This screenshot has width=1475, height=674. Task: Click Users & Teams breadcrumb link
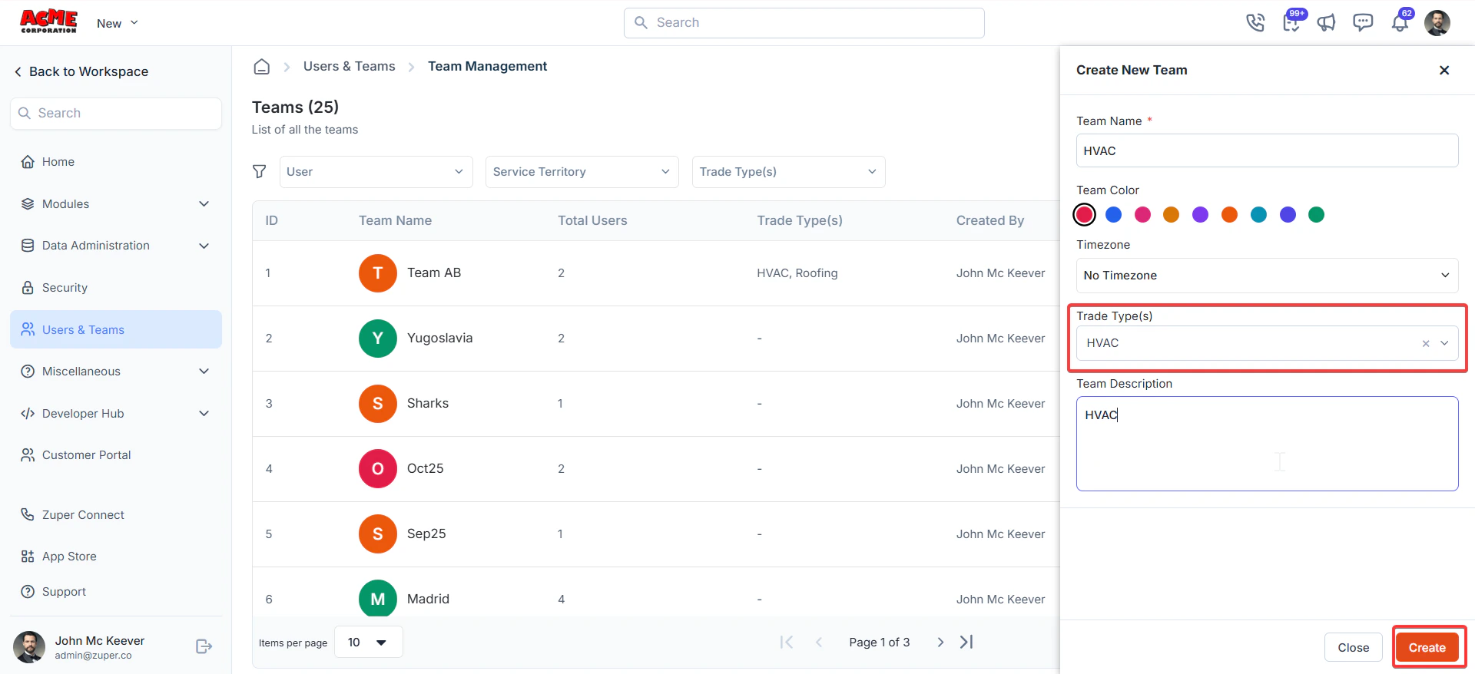tap(350, 67)
